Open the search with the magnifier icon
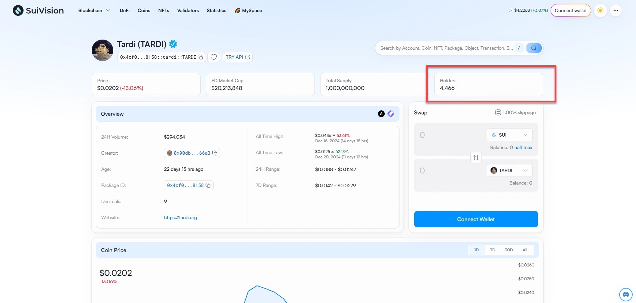636x303 pixels. pyautogui.click(x=533, y=48)
